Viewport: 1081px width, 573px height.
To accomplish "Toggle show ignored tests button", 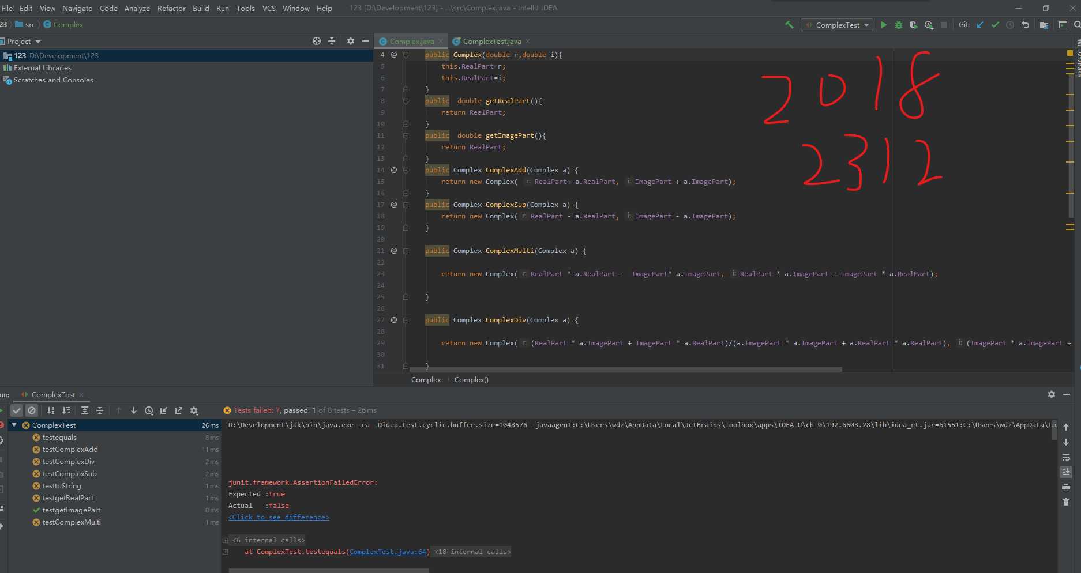I will [32, 410].
